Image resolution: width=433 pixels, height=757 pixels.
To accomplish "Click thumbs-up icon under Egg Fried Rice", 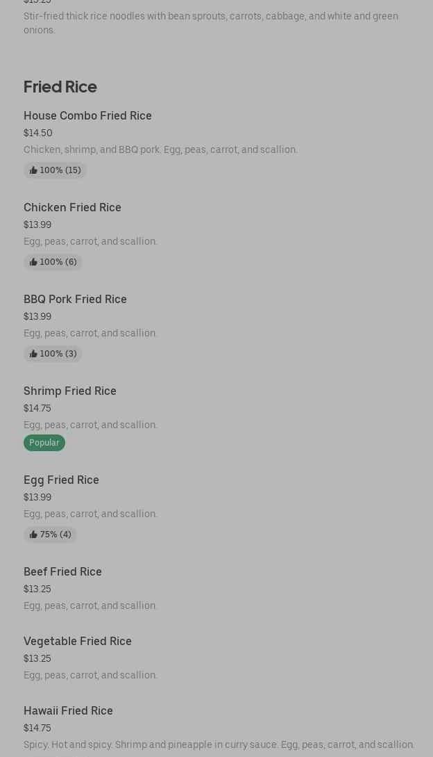I will click(x=33, y=535).
